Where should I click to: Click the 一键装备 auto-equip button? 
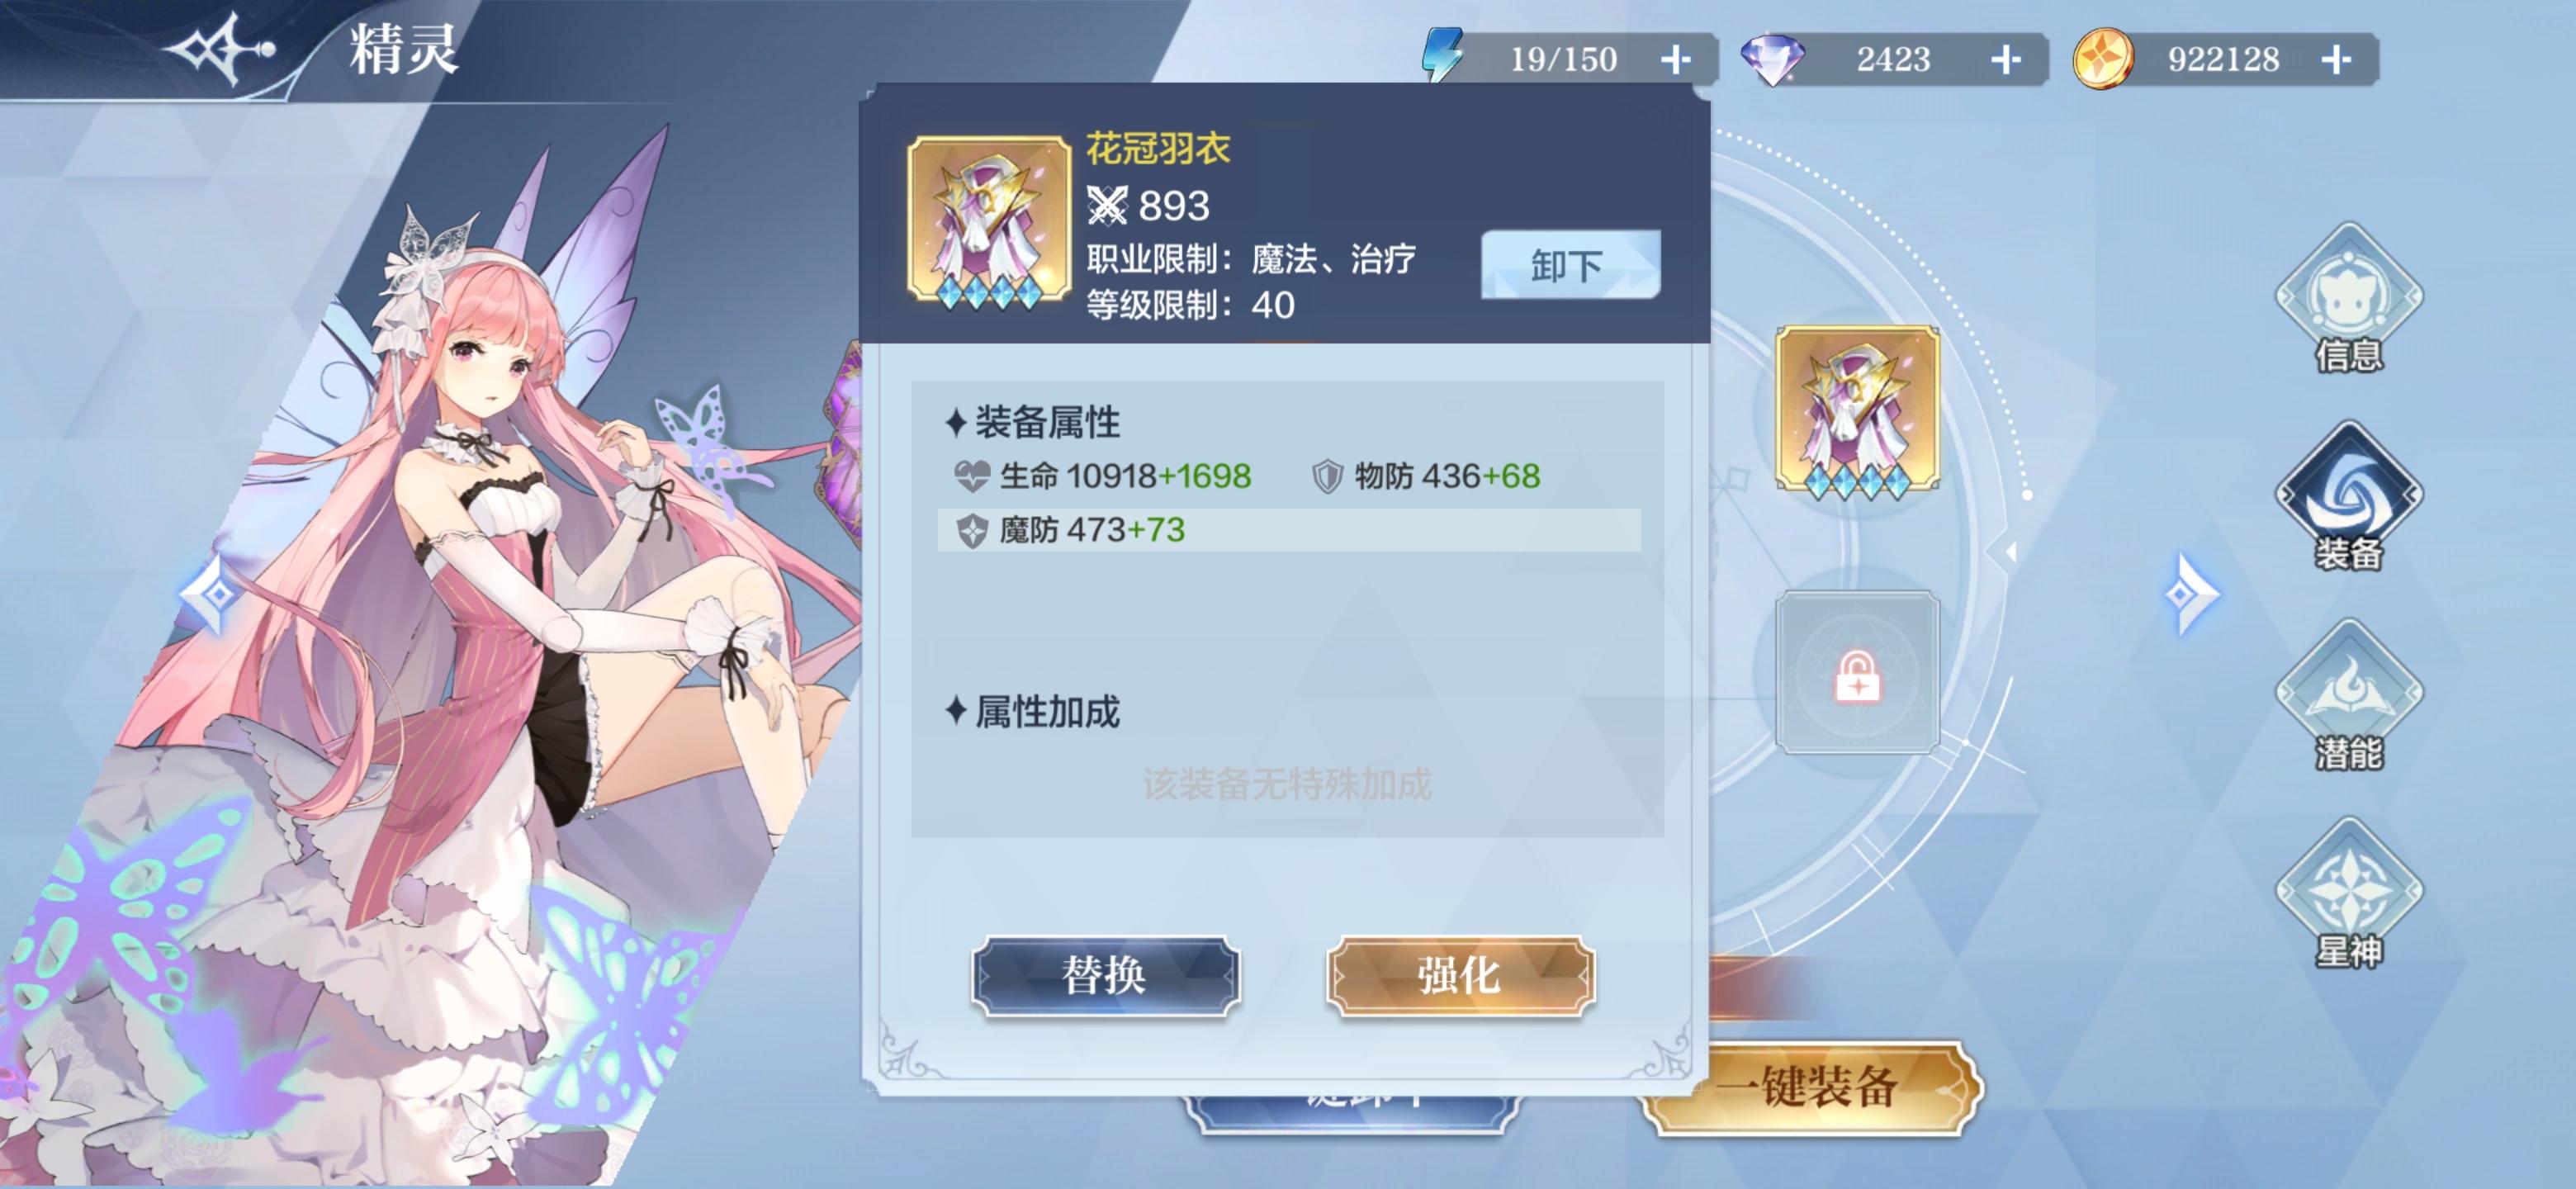[1808, 1086]
